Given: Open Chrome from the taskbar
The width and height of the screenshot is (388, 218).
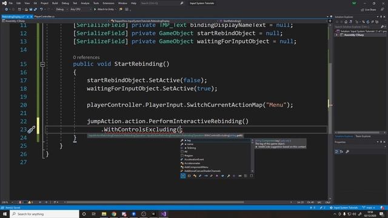Looking at the screenshot, I should [114, 214].
